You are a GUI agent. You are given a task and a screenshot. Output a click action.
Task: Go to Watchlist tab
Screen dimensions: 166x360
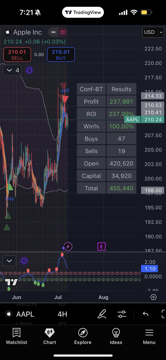[x=16, y=336]
